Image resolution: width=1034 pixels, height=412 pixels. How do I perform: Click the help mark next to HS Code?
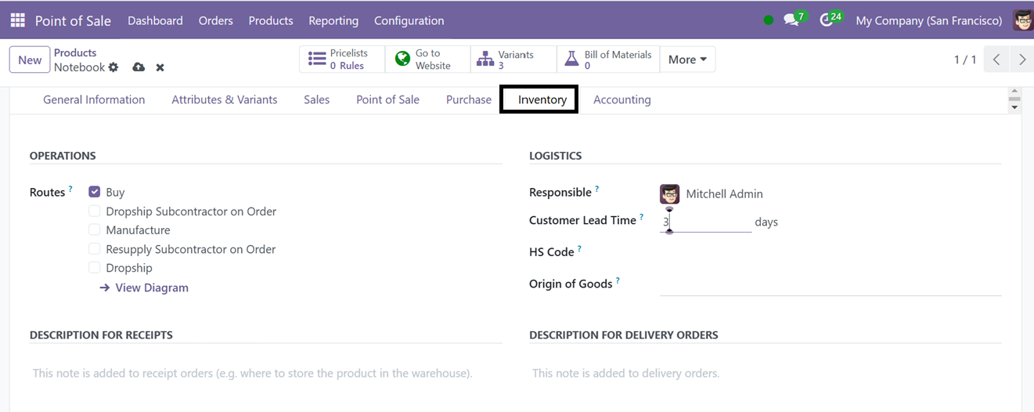579,249
